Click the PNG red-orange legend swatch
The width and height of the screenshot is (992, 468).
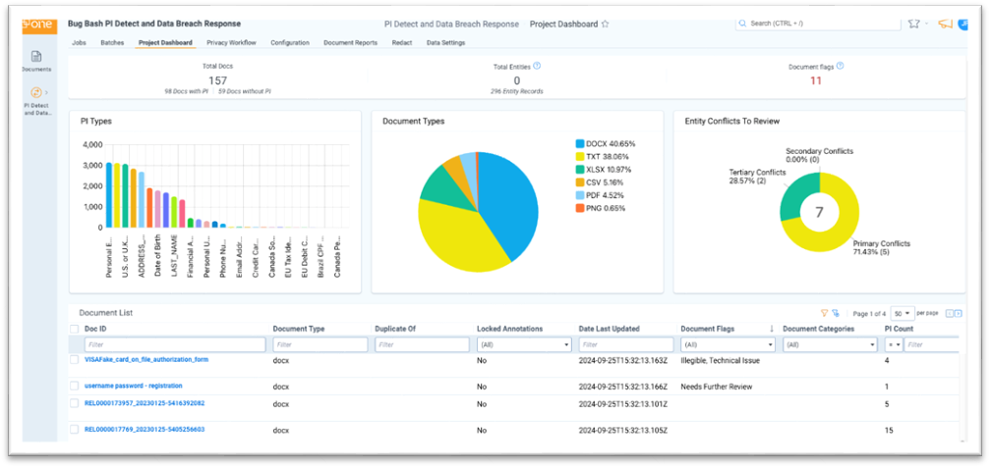pos(579,208)
